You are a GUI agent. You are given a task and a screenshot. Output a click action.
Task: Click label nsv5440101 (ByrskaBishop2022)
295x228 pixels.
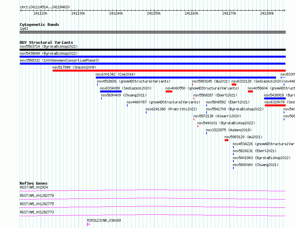tap(226, 123)
